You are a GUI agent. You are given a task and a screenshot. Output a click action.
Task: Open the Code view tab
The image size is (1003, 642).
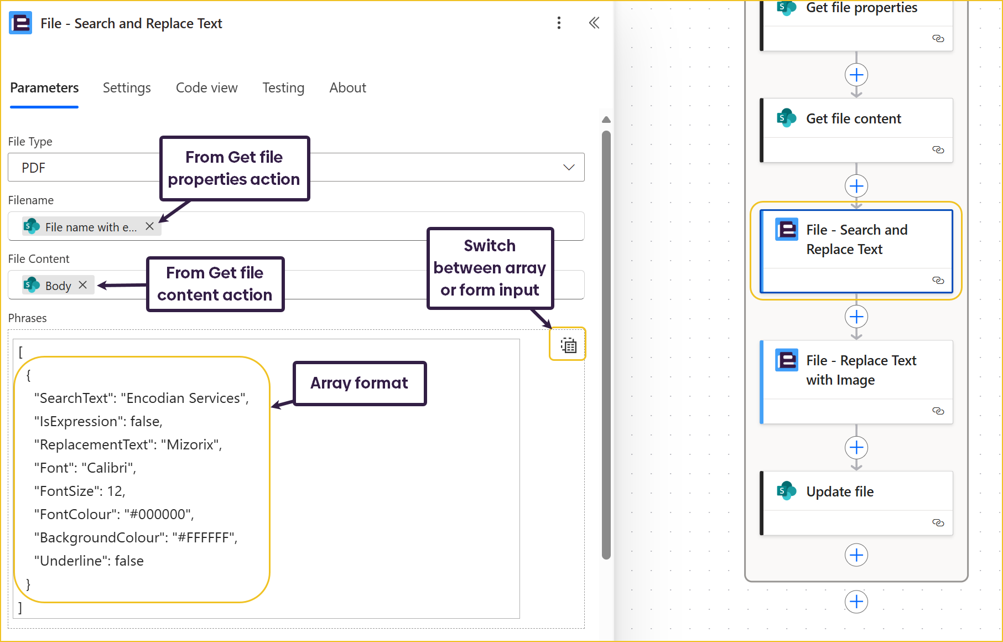(x=206, y=88)
